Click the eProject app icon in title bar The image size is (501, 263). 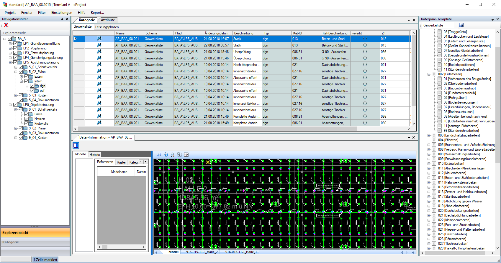point(5,5)
